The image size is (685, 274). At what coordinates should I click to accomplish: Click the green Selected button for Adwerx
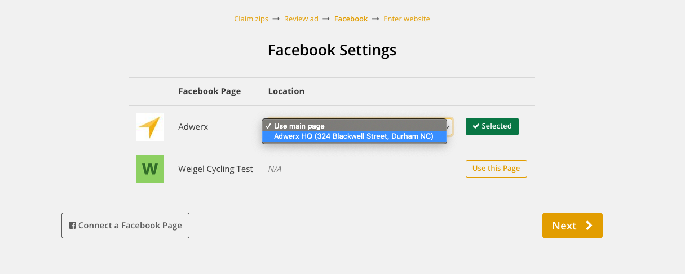(492, 126)
